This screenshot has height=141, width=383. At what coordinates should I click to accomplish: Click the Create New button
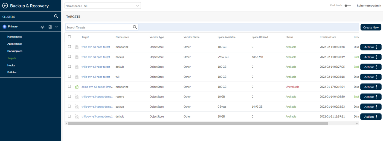(x=371, y=27)
